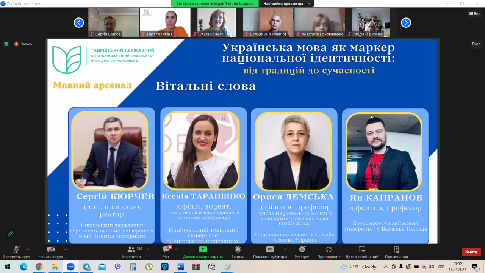Click Показать субтитры CC icon
Viewport: 485px width, 273px height.
270,249
